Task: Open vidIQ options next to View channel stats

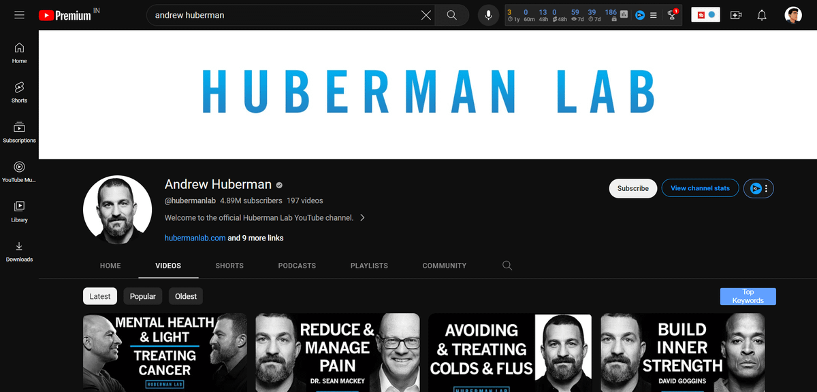Action: point(759,188)
